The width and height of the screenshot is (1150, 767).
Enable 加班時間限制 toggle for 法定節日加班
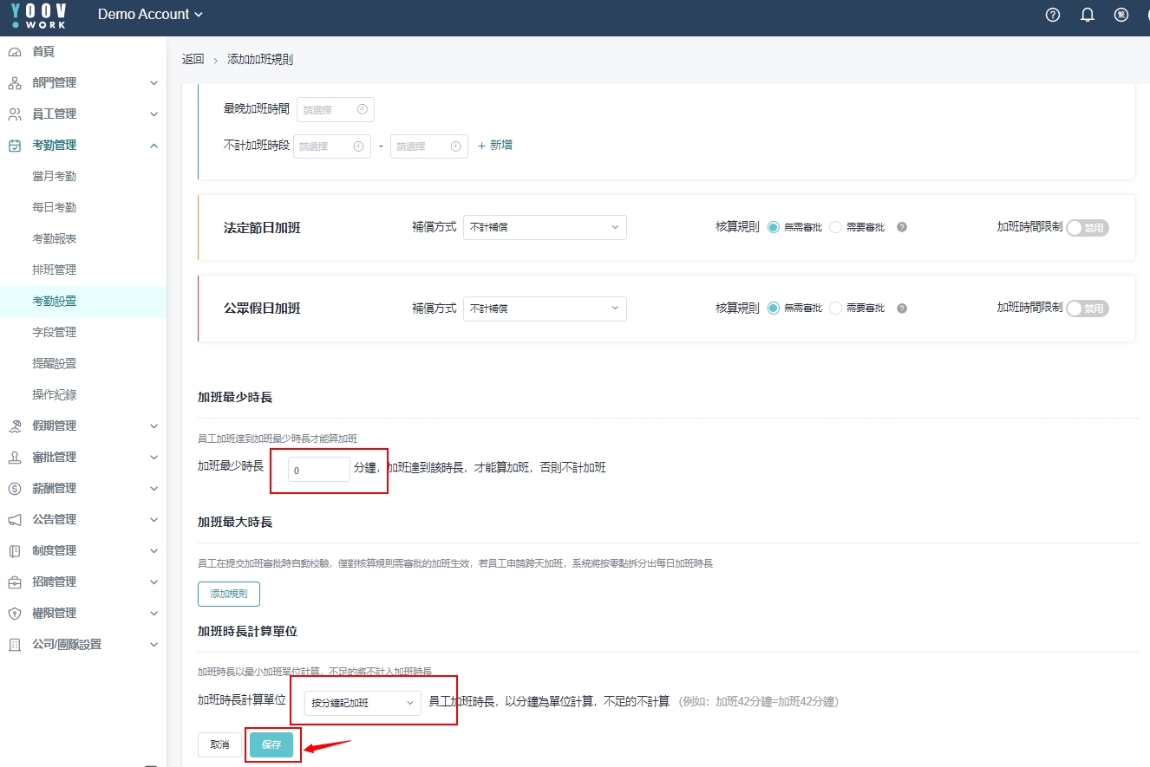(1087, 228)
